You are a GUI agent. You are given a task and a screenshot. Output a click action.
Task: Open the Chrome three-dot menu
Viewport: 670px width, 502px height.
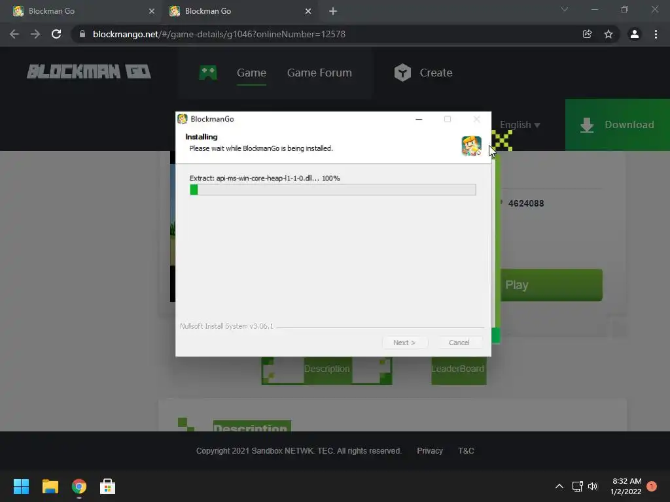pyautogui.click(x=656, y=34)
